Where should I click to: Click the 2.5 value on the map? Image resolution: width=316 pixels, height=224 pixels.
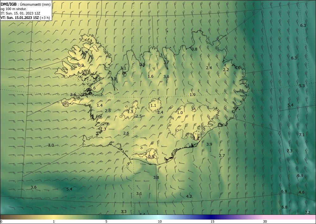139,116
